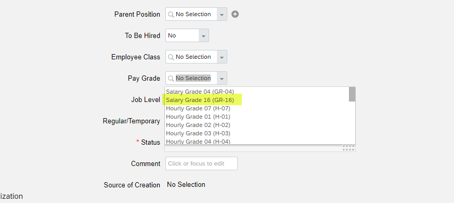Collapse the Pay Grade dropdown arrow
The width and height of the screenshot is (454, 203).
tap(222, 78)
